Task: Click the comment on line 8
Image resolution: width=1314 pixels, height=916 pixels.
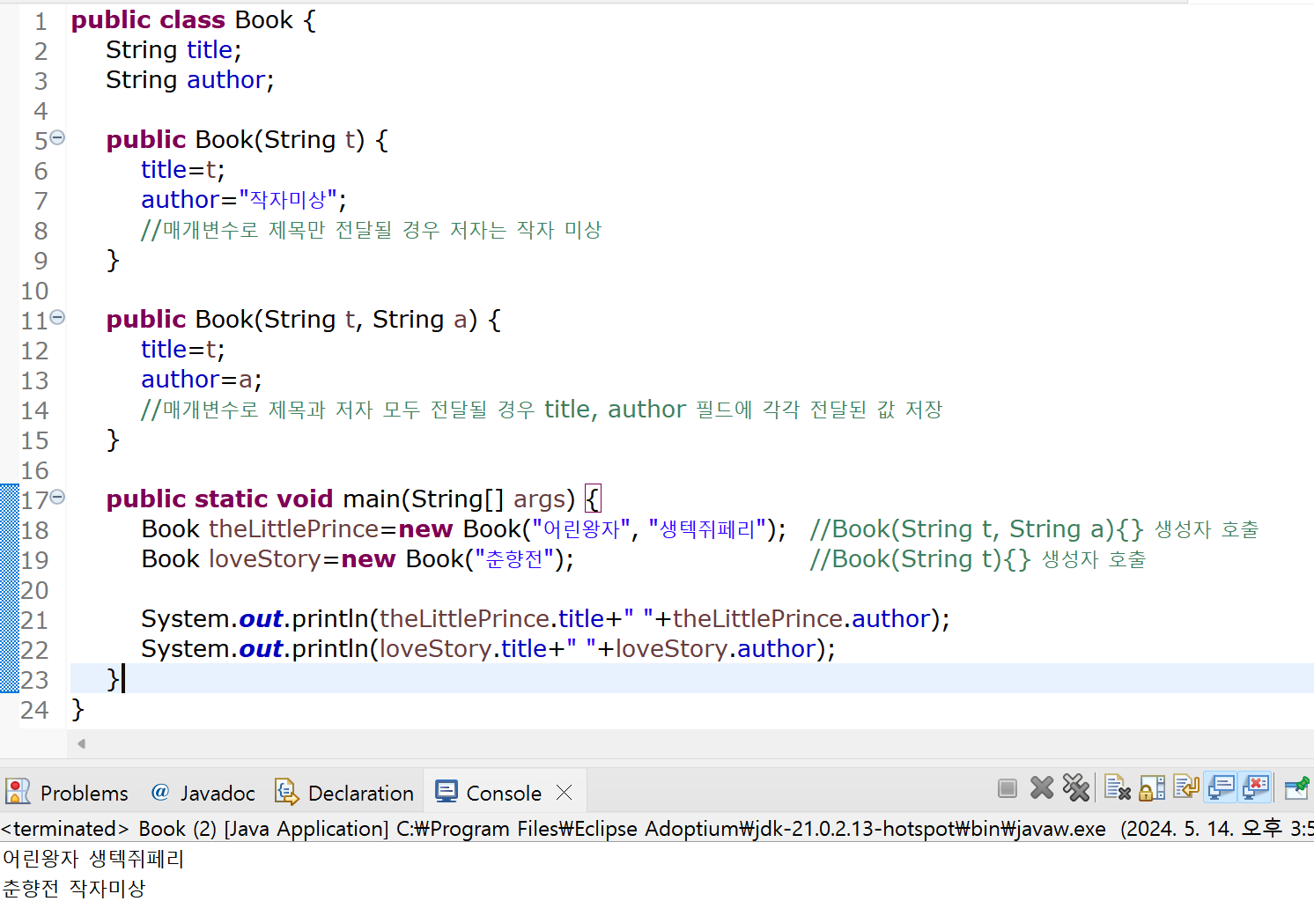Action: [x=371, y=230]
